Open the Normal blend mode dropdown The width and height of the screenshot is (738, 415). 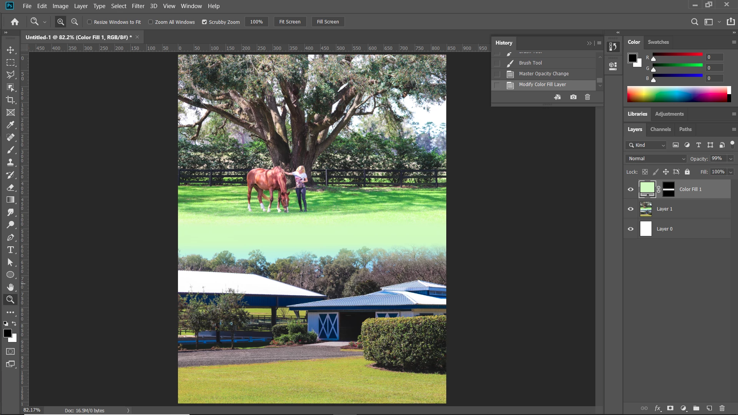click(x=656, y=159)
